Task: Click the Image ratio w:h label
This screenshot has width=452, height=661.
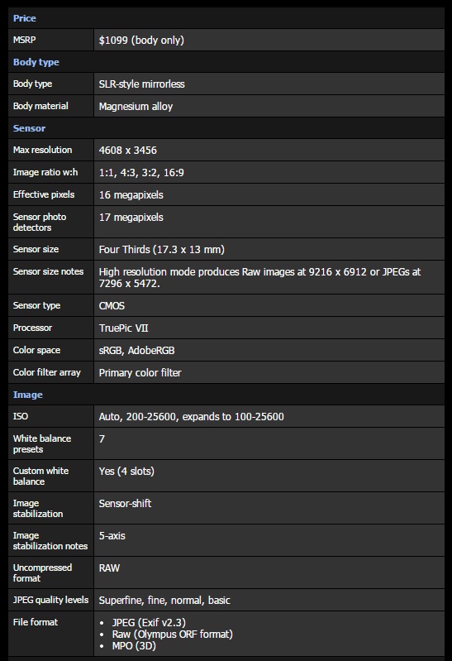Action: [45, 172]
